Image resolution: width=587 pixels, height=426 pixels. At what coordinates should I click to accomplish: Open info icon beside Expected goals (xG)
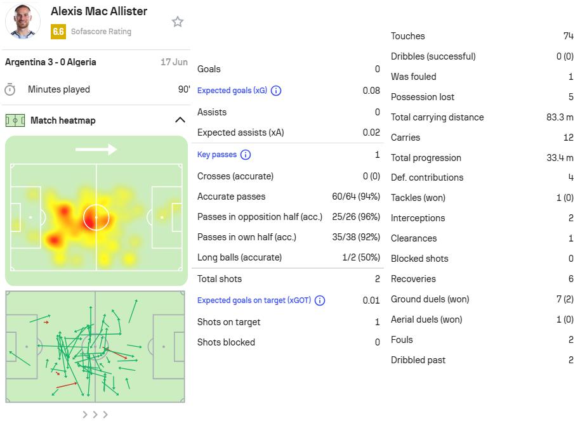click(276, 91)
